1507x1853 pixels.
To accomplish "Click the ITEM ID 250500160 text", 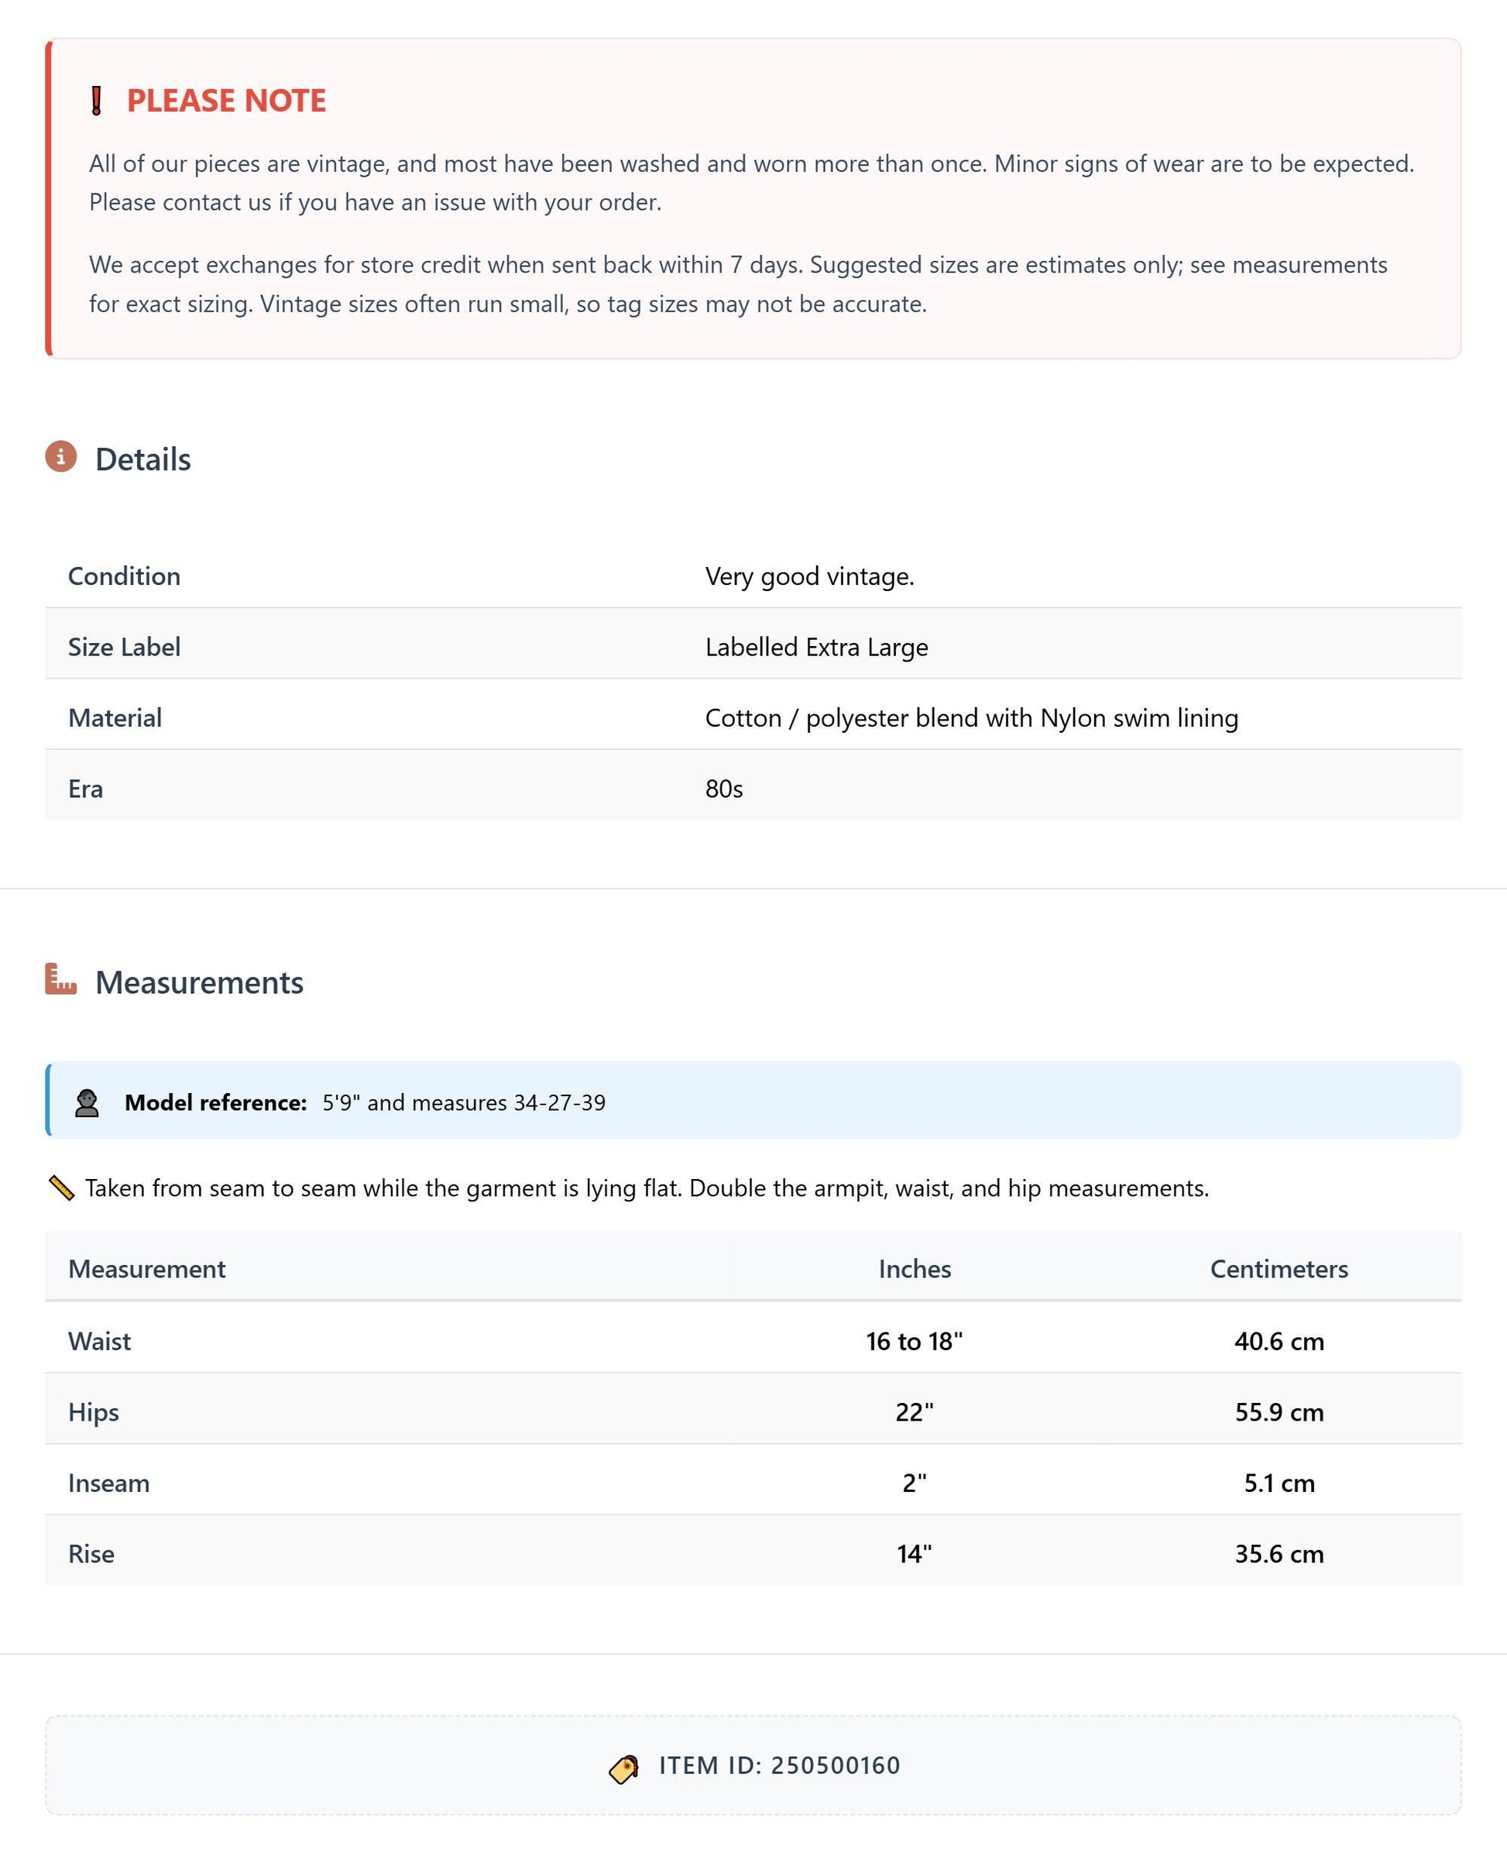I will tap(780, 1765).
